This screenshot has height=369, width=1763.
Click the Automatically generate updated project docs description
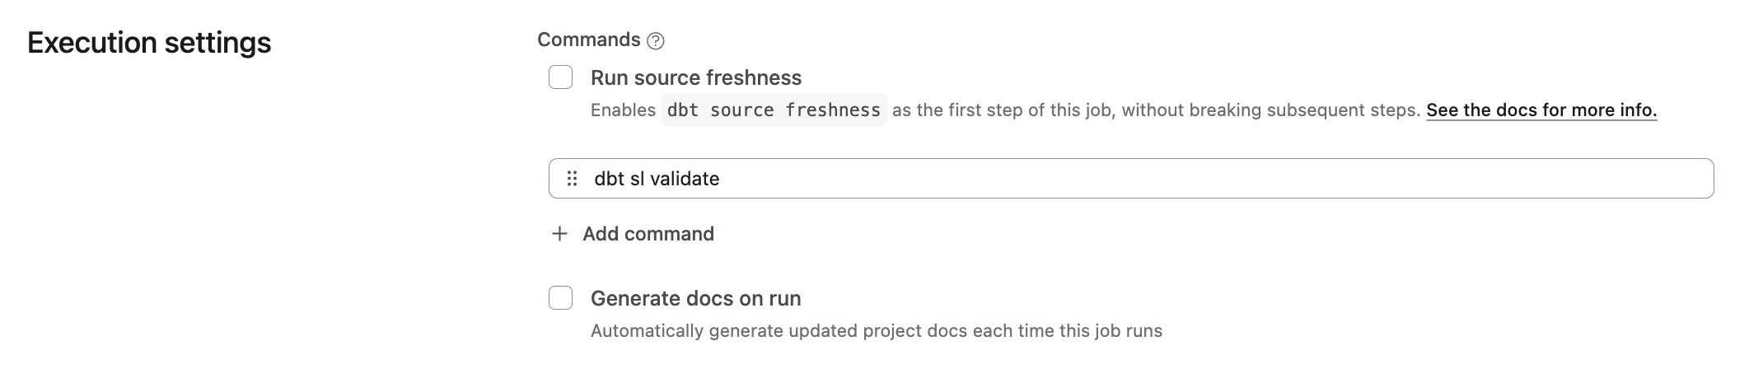coord(876,331)
